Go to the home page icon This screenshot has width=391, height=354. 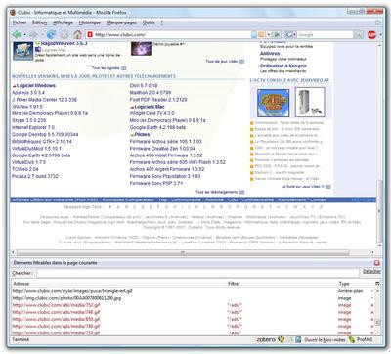click(77, 34)
